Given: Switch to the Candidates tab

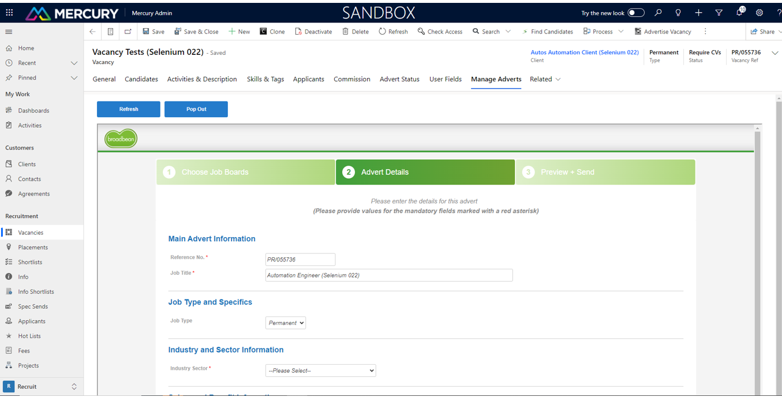Looking at the screenshot, I should click(141, 79).
